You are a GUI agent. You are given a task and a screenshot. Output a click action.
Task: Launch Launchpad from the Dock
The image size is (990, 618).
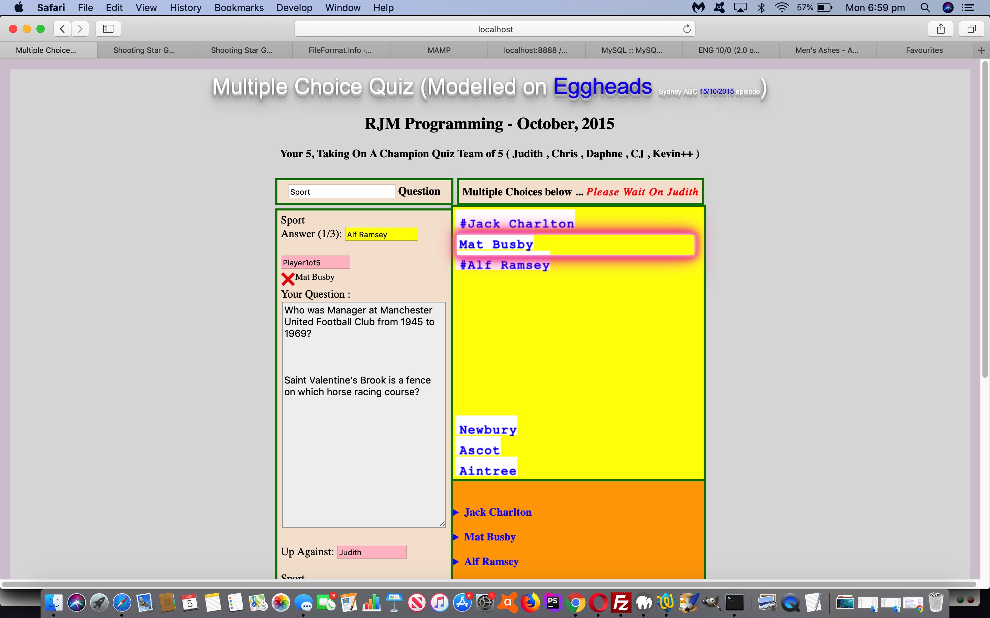[x=99, y=602]
